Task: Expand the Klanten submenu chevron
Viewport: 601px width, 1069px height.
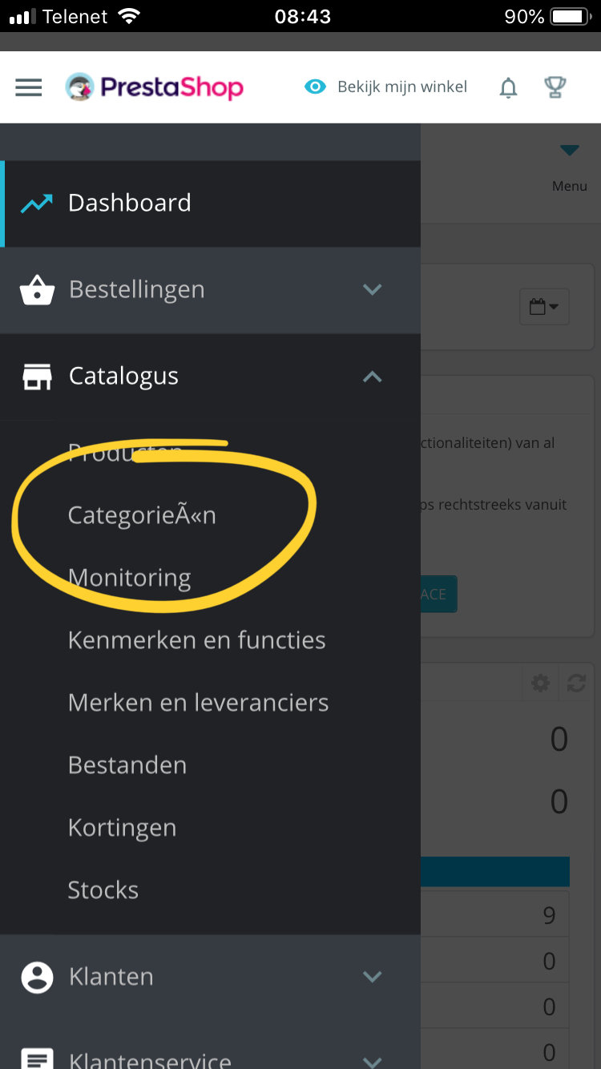Action: (372, 977)
